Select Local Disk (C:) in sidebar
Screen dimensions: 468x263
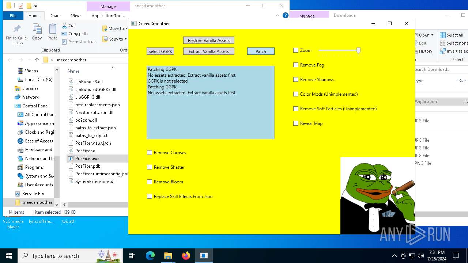[x=39, y=80]
